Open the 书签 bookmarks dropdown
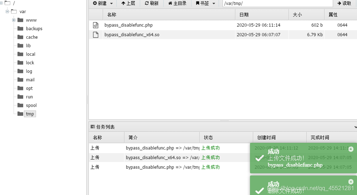Screen dimensions: 357x195 (x=205, y=4)
